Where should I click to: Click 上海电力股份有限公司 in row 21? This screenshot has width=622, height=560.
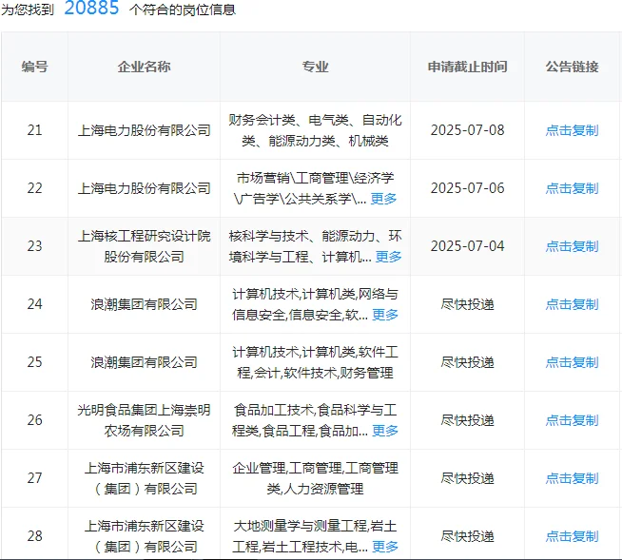click(144, 130)
